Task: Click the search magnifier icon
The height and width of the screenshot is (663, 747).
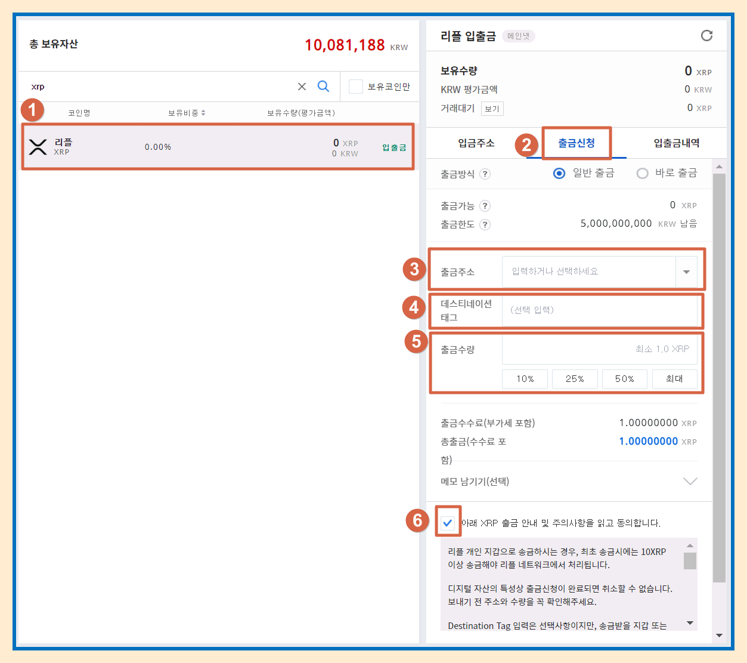Action: (323, 87)
